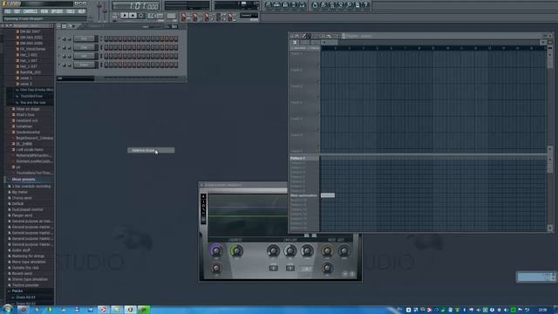This screenshot has height=314, width=558.
Task: Open the graph editor icon in the sequencer header
Action: pos(174,27)
